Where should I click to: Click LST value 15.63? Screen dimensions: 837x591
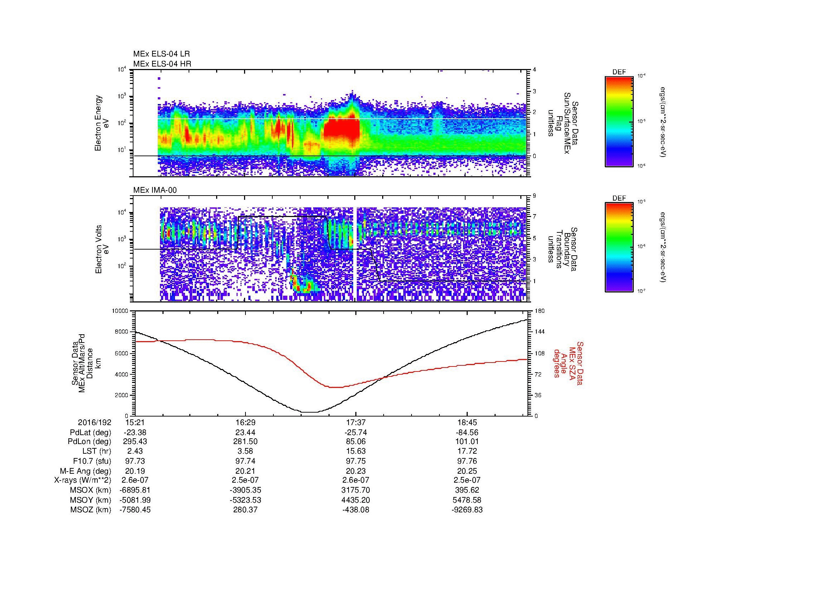[x=356, y=452]
